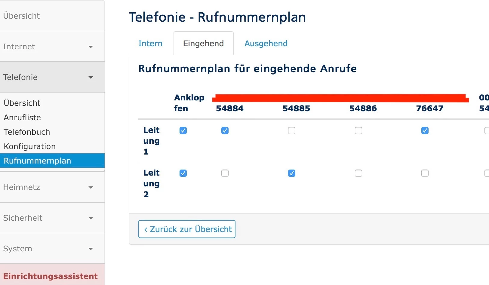Enable 54886 for Leitung 2
This screenshot has width=489, height=285.
click(358, 173)
